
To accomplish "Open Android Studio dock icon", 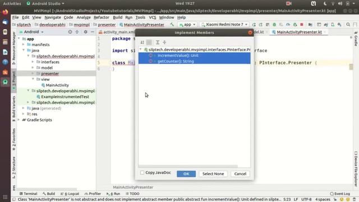I will [5, 82].
